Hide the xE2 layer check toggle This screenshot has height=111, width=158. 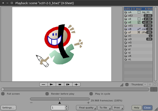click(x=126, y=16)
